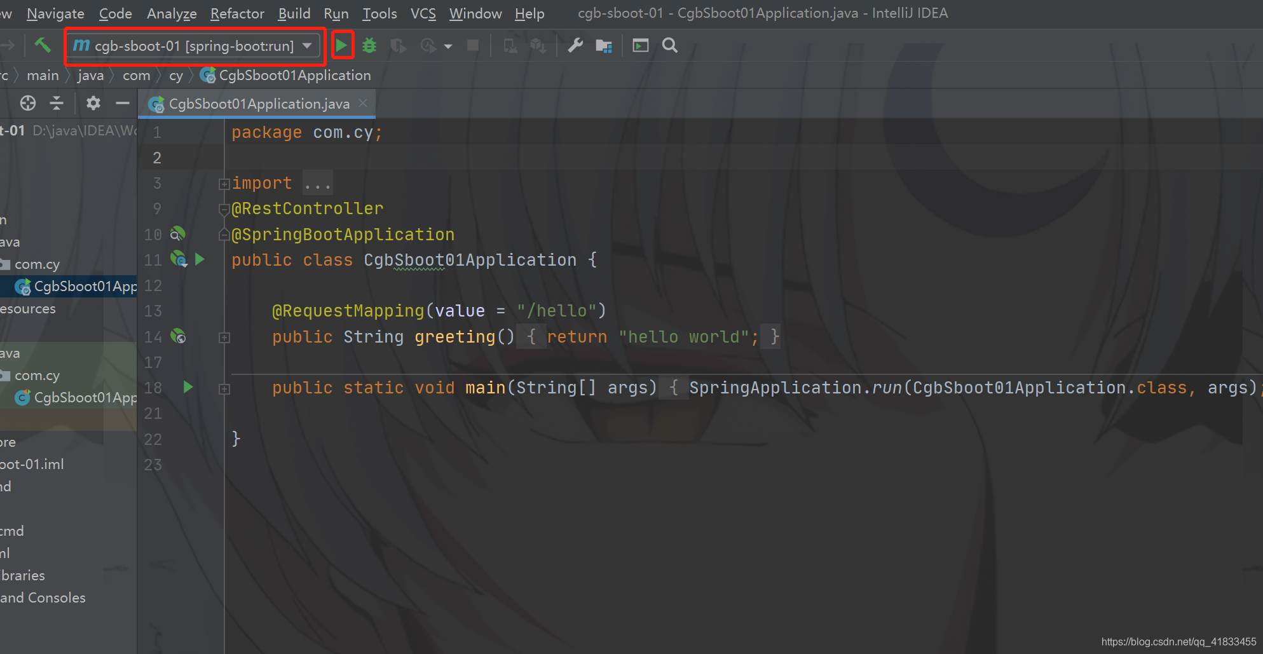
Task: Click the Build project hammer icon
Action: click(43, 45)
